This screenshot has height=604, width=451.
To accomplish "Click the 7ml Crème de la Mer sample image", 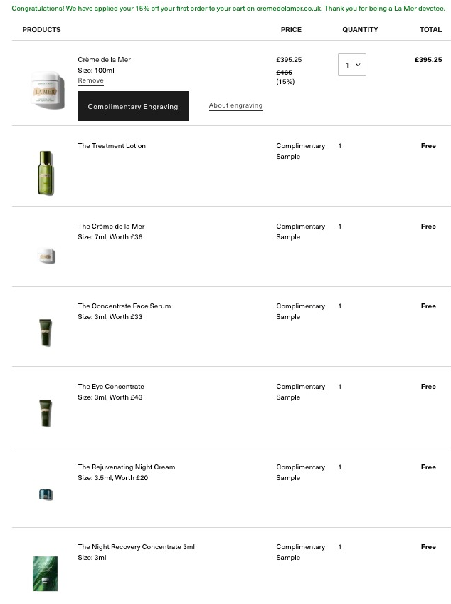I will (x=46, y=256).
